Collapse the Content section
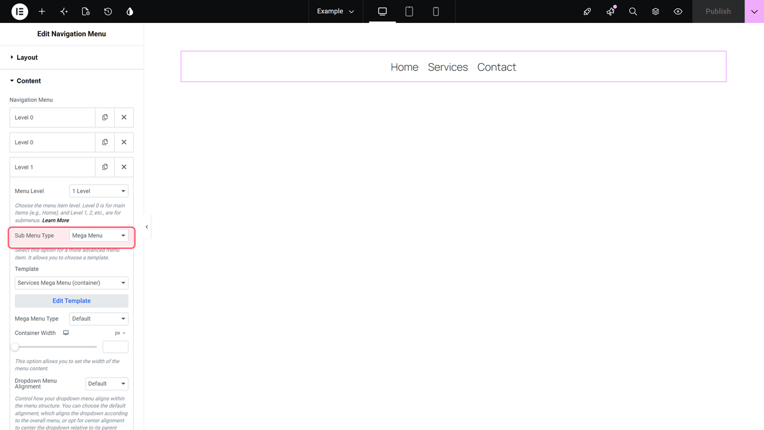This screenshot has width=764, height=430. (72, 81)
